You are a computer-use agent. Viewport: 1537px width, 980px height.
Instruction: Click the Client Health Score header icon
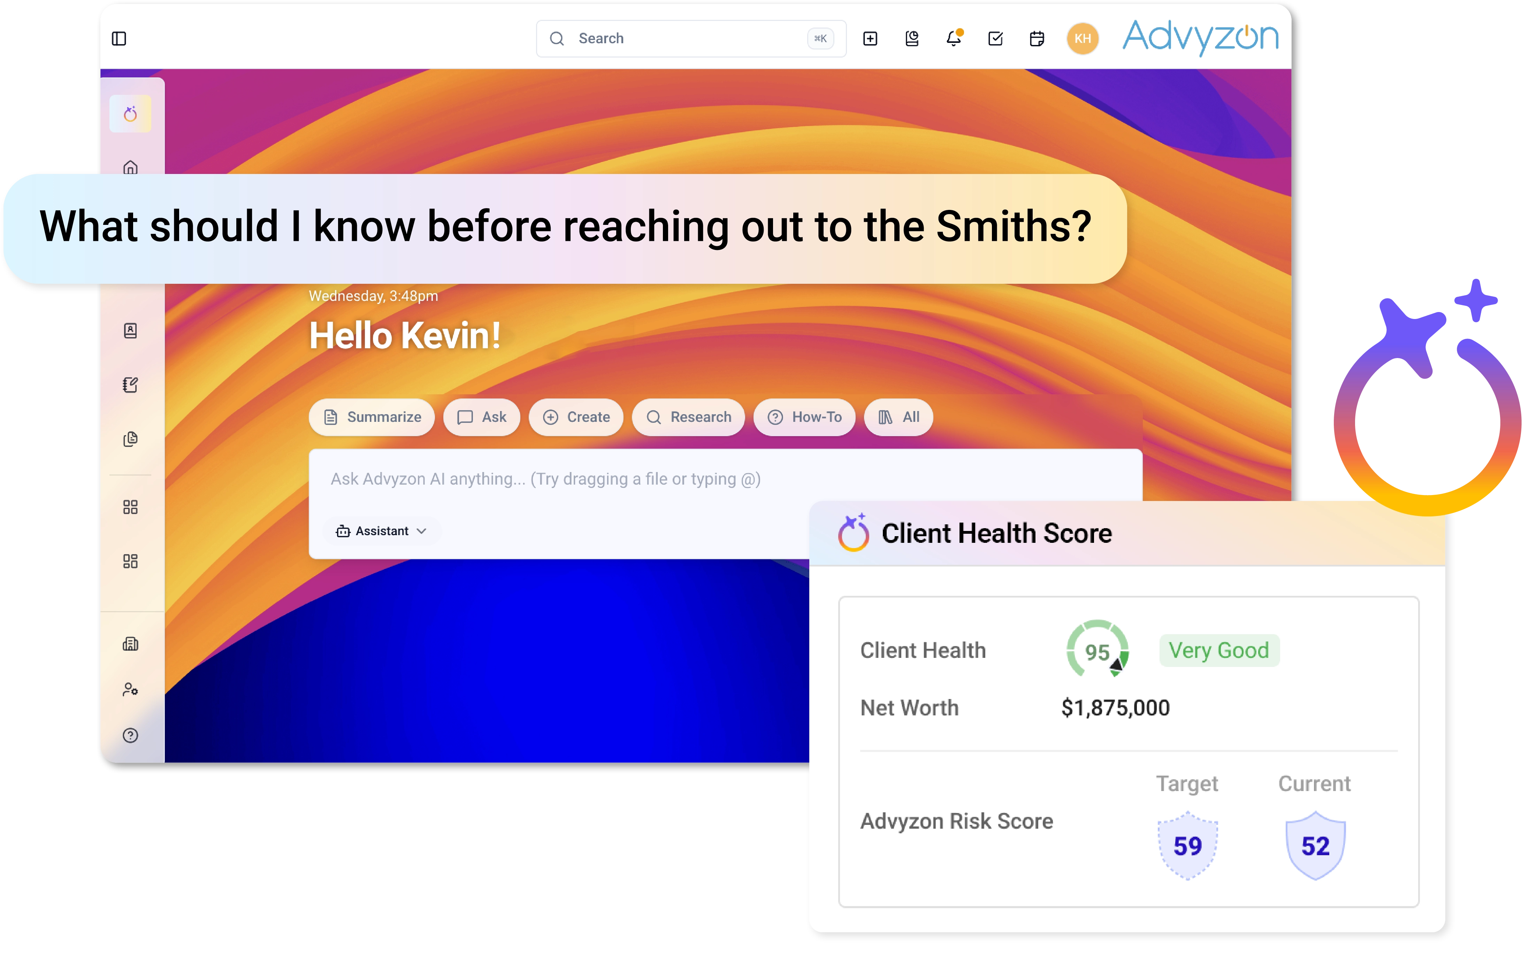(854, 532)
